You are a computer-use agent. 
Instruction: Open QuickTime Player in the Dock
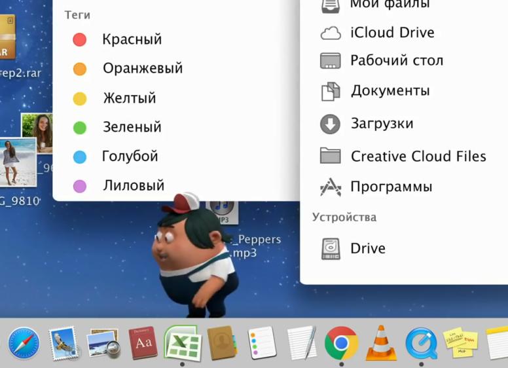[x=421, y=343]
